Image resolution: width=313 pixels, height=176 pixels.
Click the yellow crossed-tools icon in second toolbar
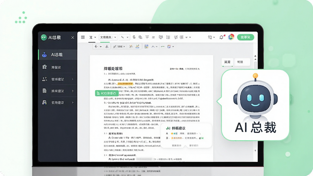tap(131, 46)
